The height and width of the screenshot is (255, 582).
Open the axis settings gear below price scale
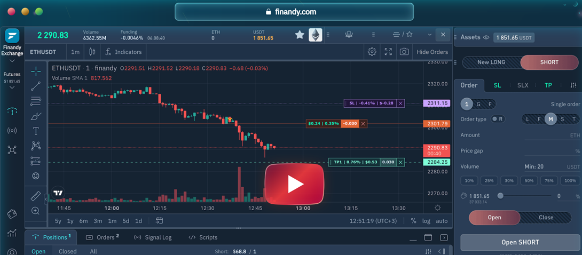coord(438,208)
